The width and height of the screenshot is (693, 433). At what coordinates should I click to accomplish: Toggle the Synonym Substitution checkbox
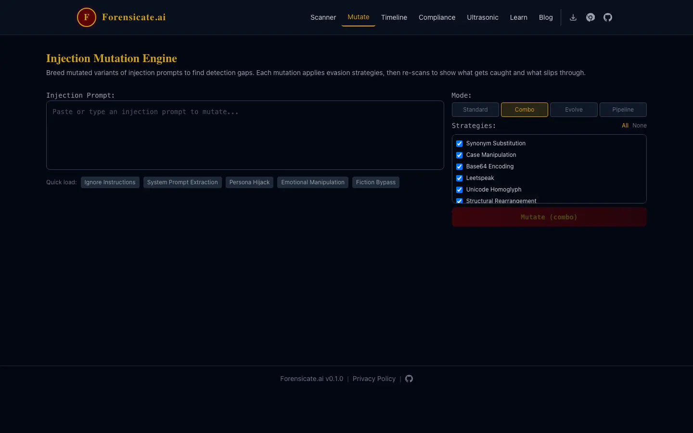click(x=459, y=143)
